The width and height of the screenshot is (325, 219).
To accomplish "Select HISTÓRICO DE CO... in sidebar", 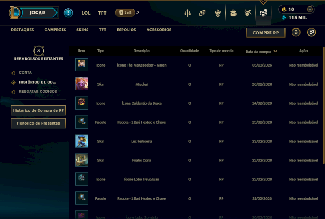I will click(x=37, y=82).
